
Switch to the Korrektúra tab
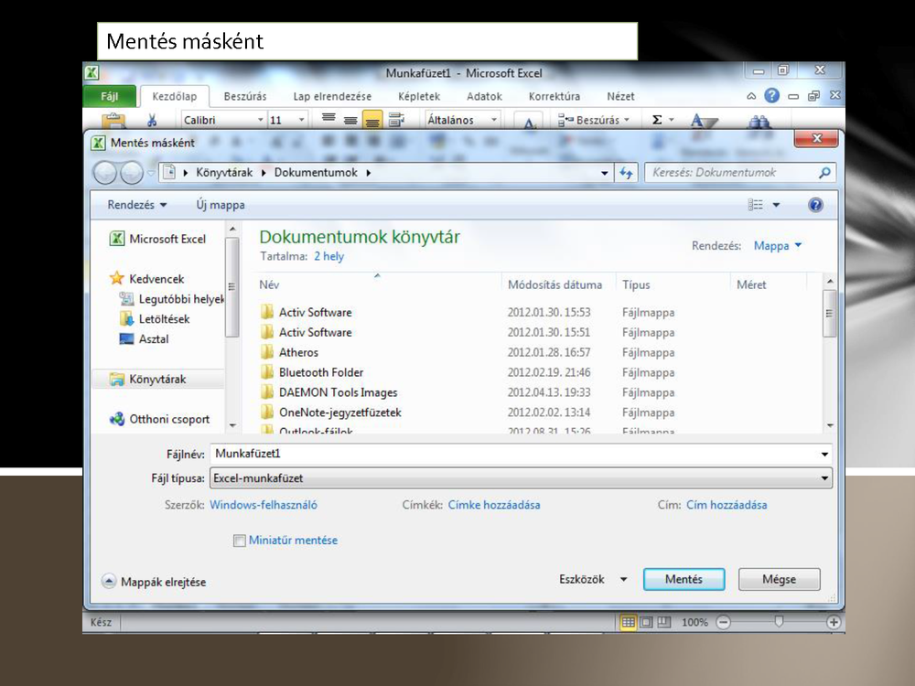point(554,96)
